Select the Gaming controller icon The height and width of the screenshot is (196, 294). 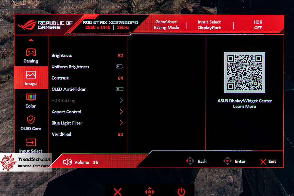[31, 52]
